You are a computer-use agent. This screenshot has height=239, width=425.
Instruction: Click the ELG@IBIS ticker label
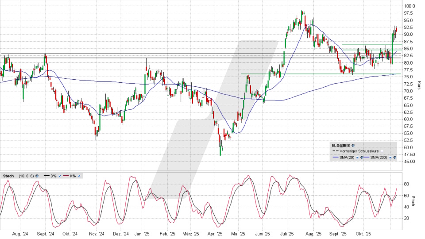340,145
